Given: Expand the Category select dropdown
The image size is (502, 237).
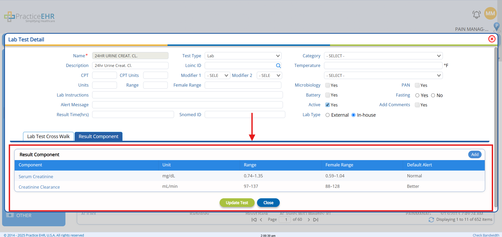Looking at the screenshot, I should click(x=383, y=56).
